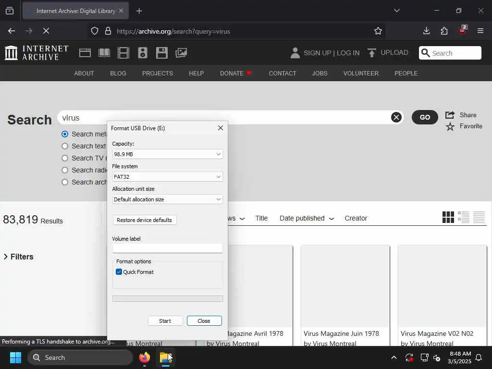Open the File system dropdown
The image size is (492, 369).
click(167, 177)
